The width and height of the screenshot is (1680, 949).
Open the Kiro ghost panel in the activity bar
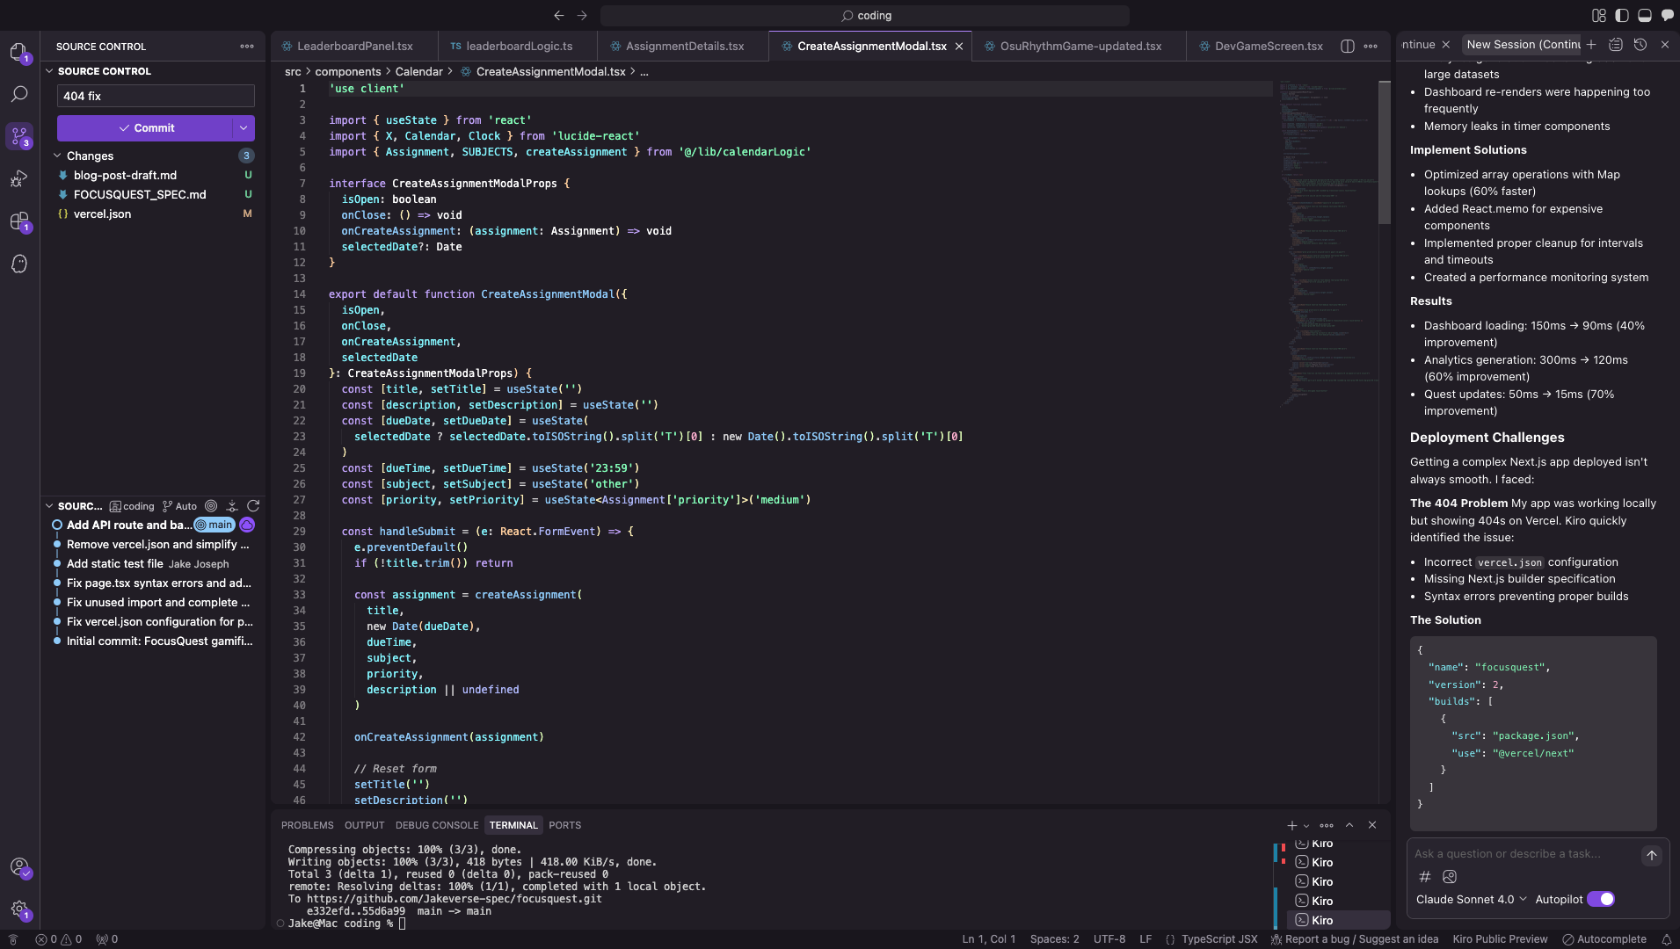(18, 264)
